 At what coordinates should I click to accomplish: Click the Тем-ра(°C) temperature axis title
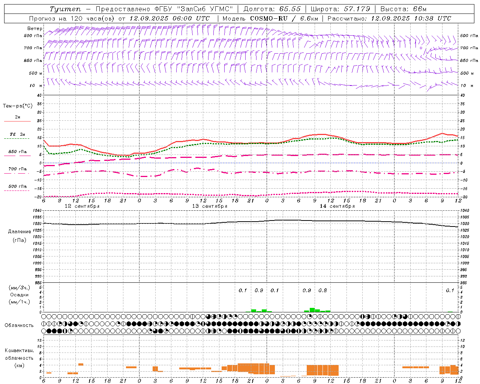(18, 106)
